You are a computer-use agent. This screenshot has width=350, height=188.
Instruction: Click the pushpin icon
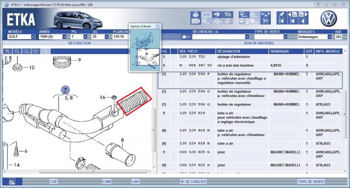point(281,15)
